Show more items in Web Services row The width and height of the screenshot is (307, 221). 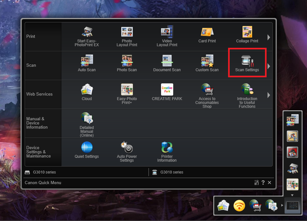pyautogui.click(x=269, y=95)
